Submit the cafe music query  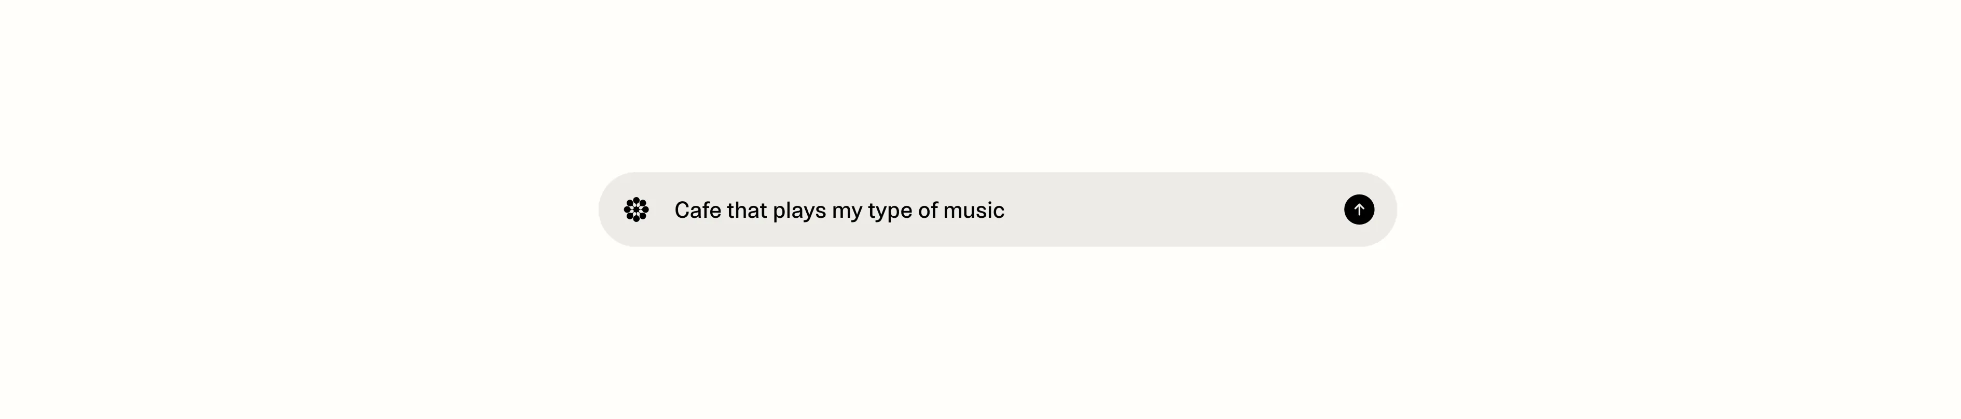click(x=1358, y=209)
